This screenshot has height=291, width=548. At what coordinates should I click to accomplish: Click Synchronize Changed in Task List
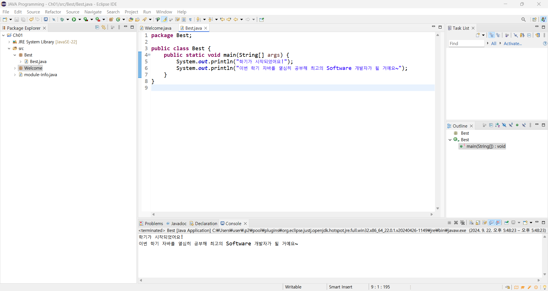[538, 35]
